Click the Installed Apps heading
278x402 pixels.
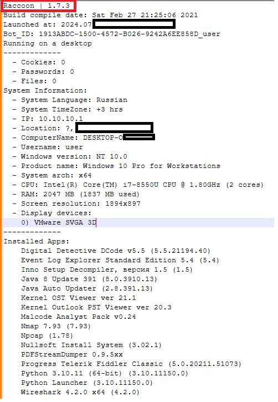(x=37, y=242)
